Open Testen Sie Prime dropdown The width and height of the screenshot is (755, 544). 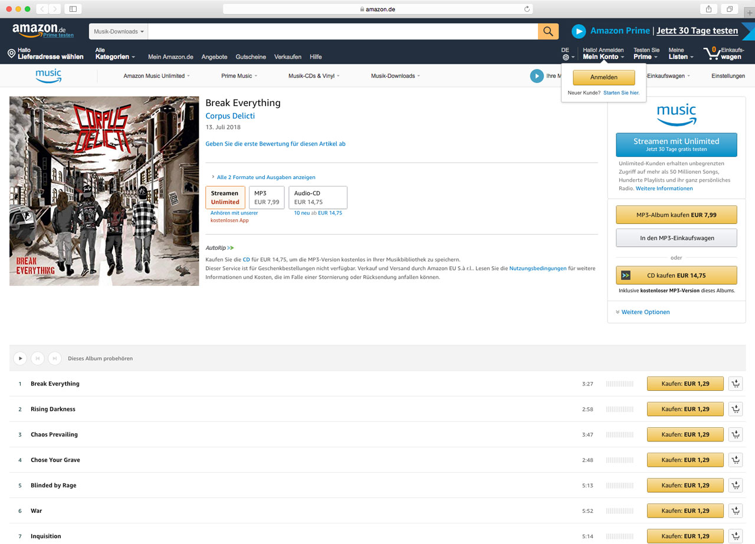tap(646, 54)
